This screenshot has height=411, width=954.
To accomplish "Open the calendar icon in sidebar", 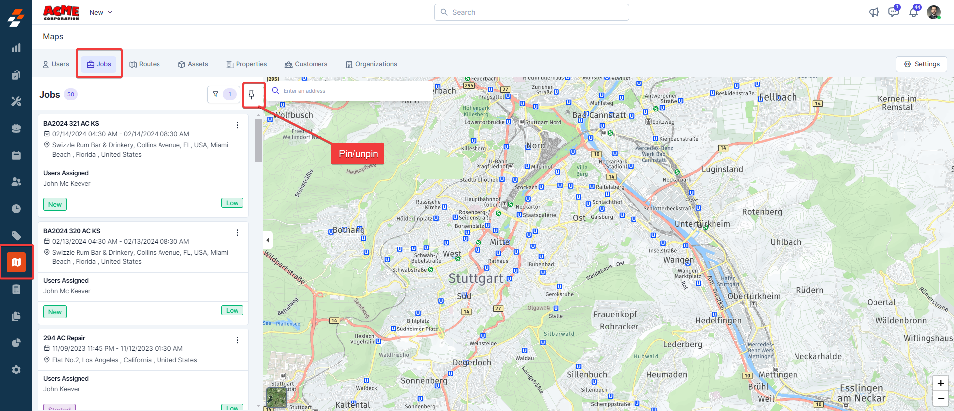I will pos(16,155).
